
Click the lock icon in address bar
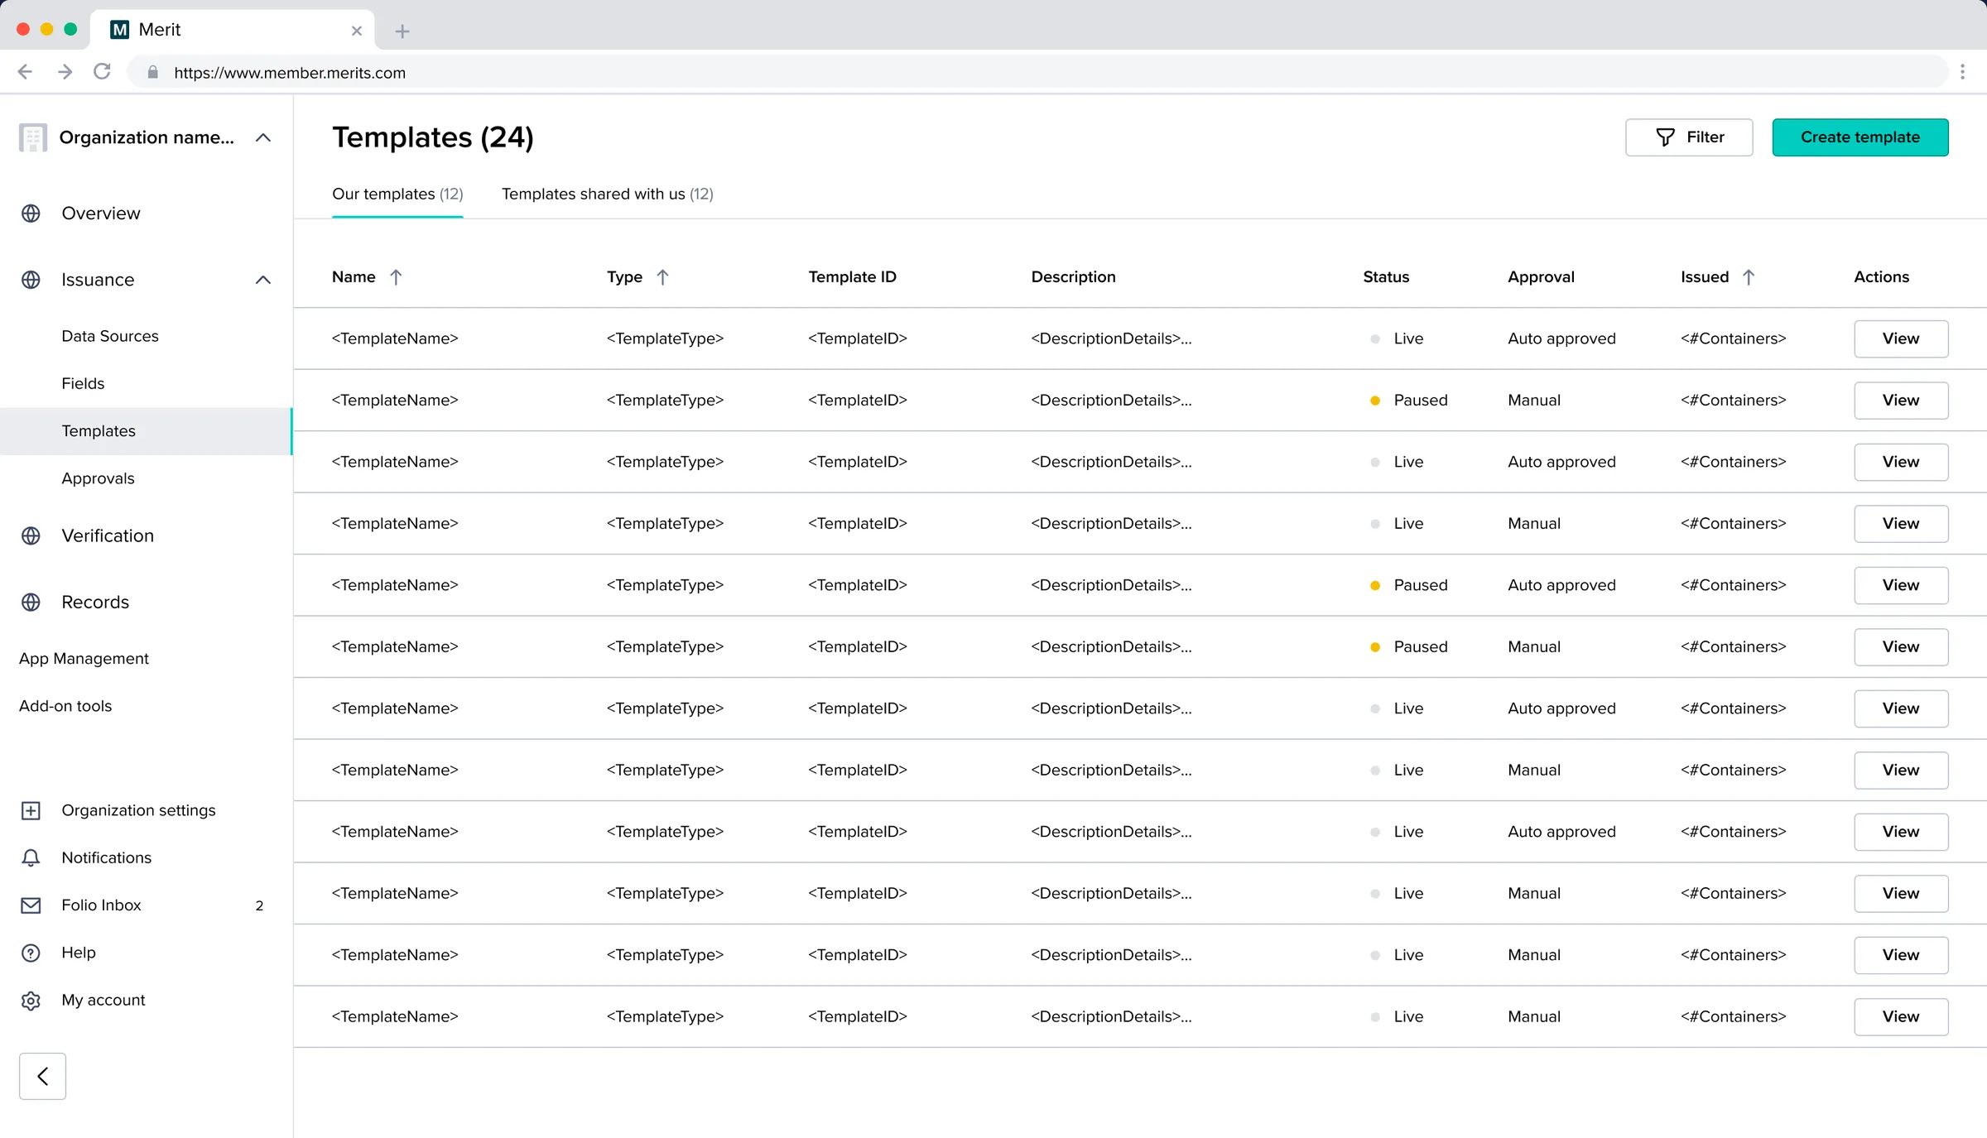pos(152,73)
